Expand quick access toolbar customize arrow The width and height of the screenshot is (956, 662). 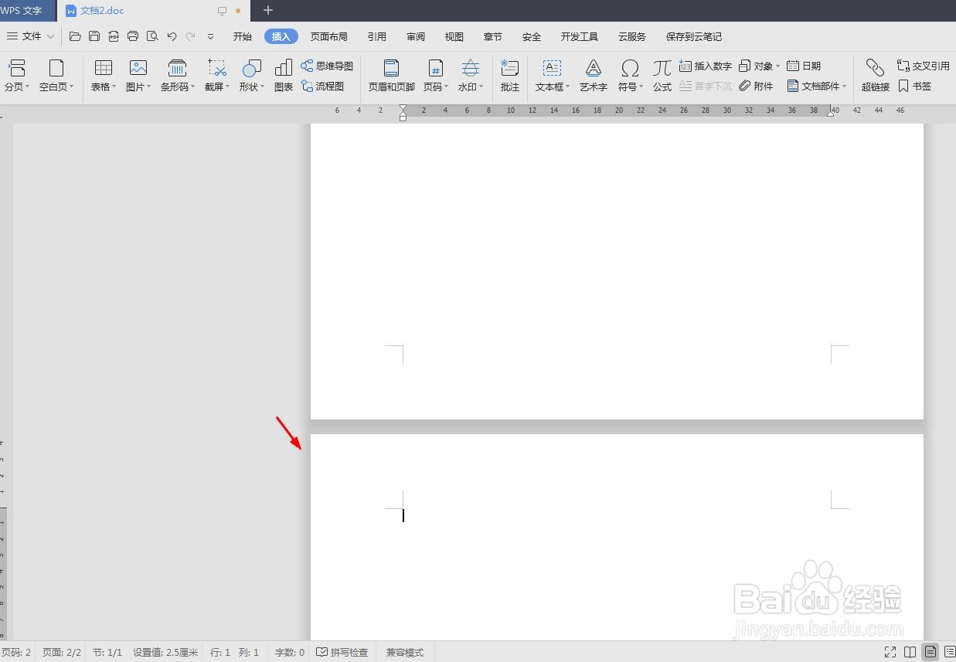coord(210,36)
